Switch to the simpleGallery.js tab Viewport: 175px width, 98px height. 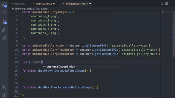pos(44,4)
